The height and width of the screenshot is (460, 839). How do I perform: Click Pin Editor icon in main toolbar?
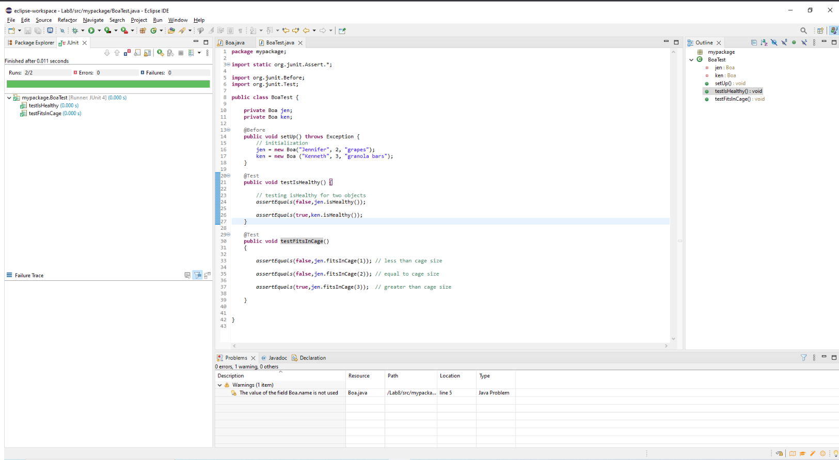(342, 30)
